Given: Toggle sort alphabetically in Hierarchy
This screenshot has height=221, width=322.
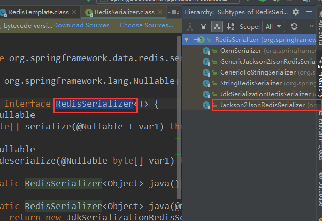Looking at the screenshot, I should (231, 26).
